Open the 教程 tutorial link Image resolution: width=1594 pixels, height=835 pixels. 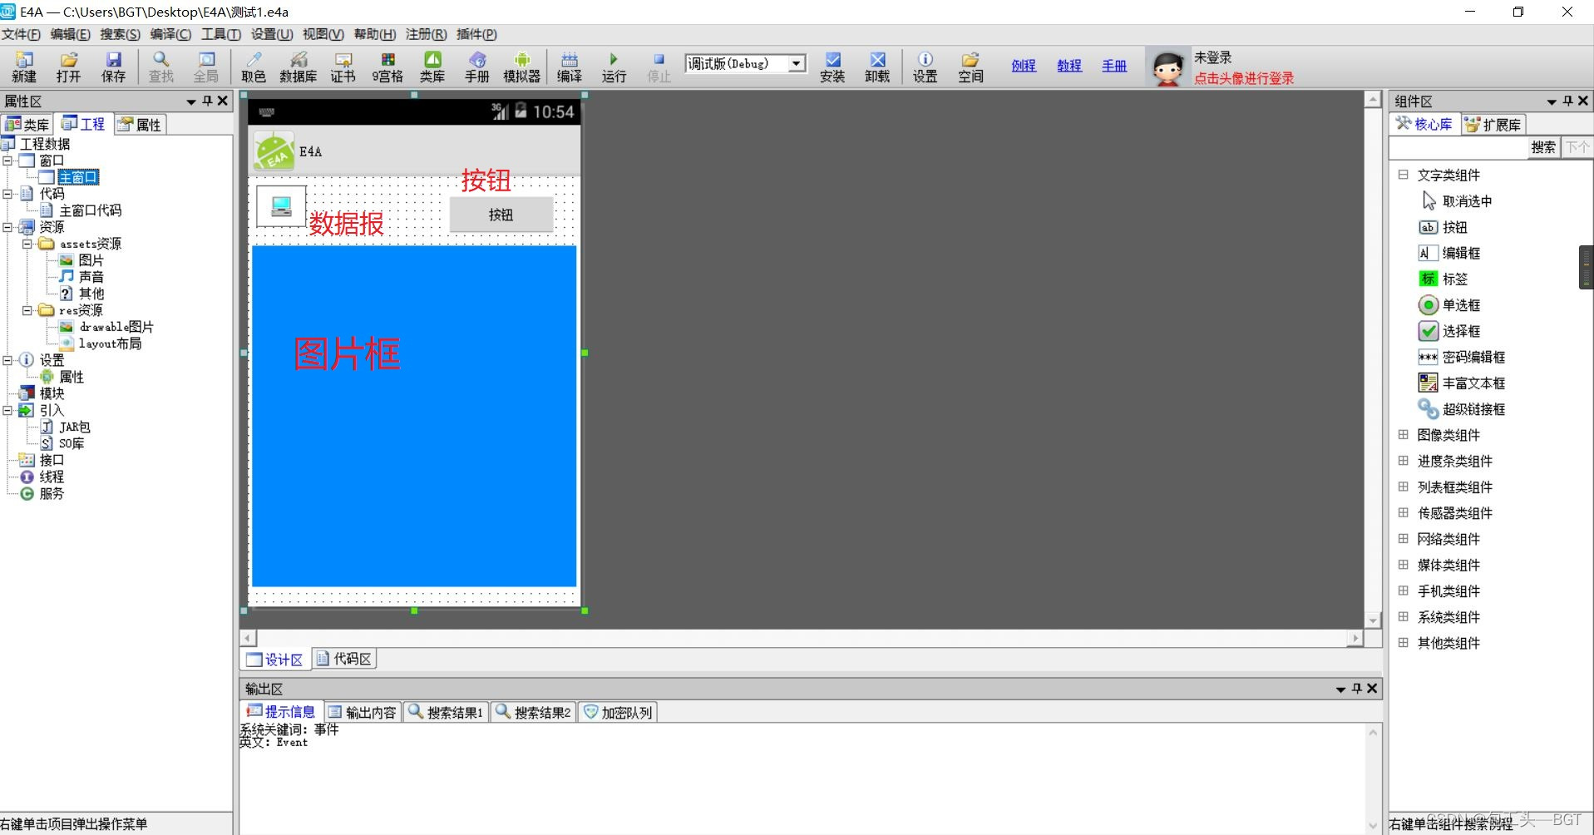click(1069, 66)
